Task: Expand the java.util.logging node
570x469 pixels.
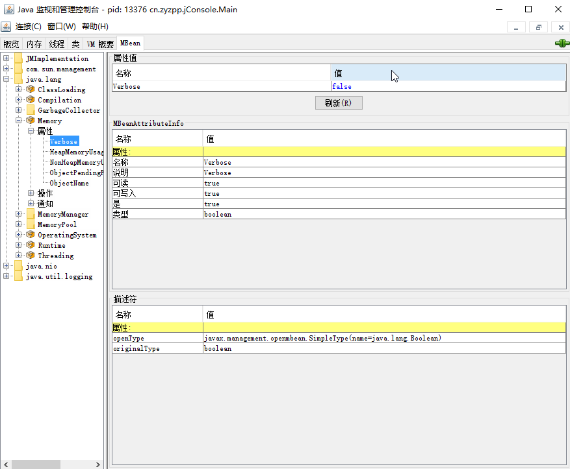Action: pyautogui.click(x=6, y=276)
